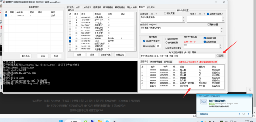Open the 群红包推送 tab

click(120, 7)
